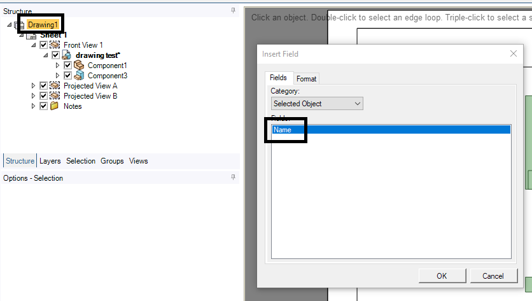Uncheck the Component3 checkbox
The height and width of the screenshot is (301, 532).
pyautogui.click(x=68, y=75)
